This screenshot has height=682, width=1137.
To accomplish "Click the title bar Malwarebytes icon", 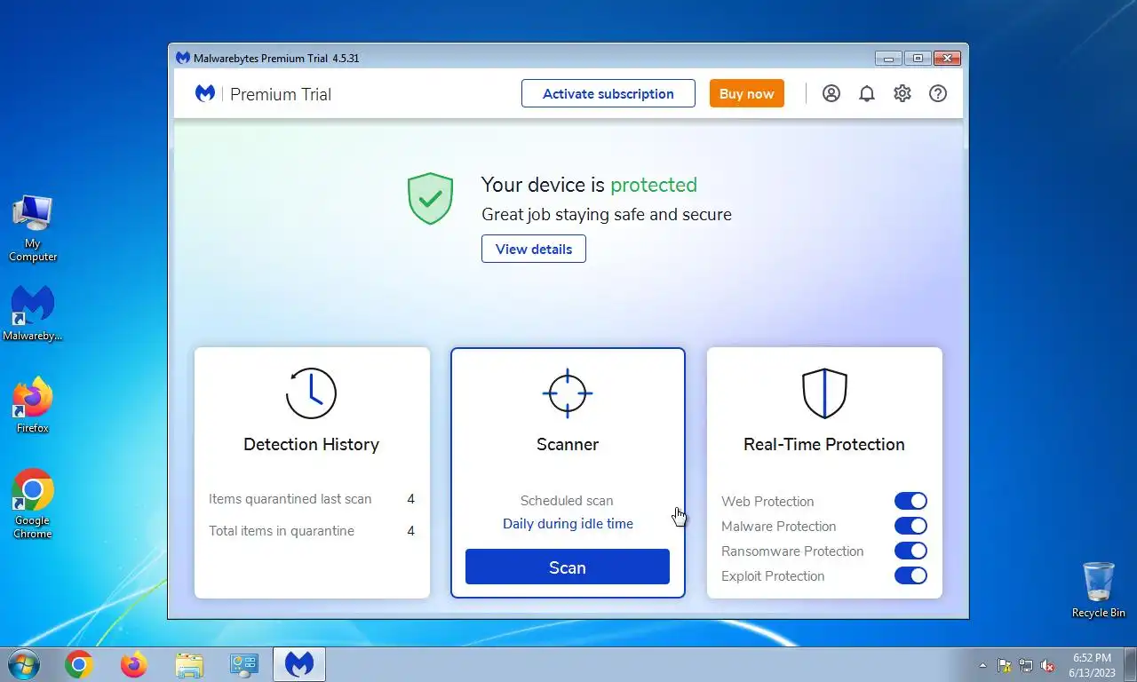I will [x=183, y=58].
